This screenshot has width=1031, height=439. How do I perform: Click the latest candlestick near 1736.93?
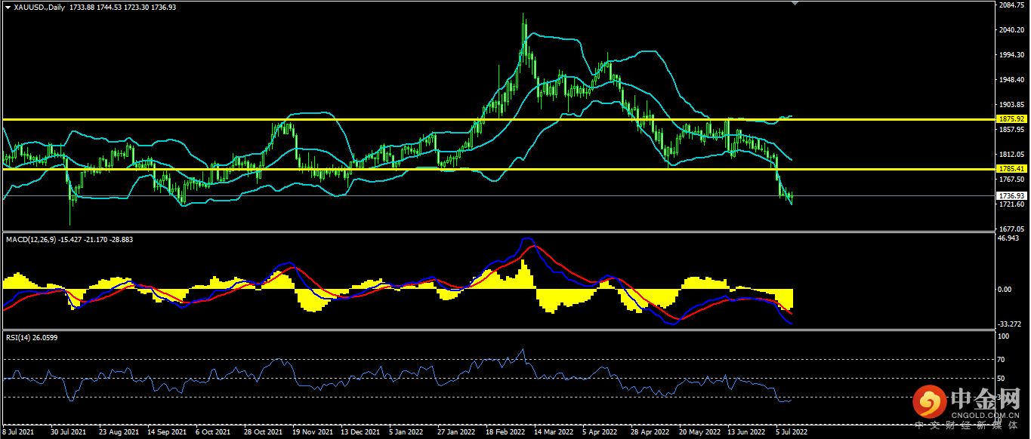pos(792,198)
